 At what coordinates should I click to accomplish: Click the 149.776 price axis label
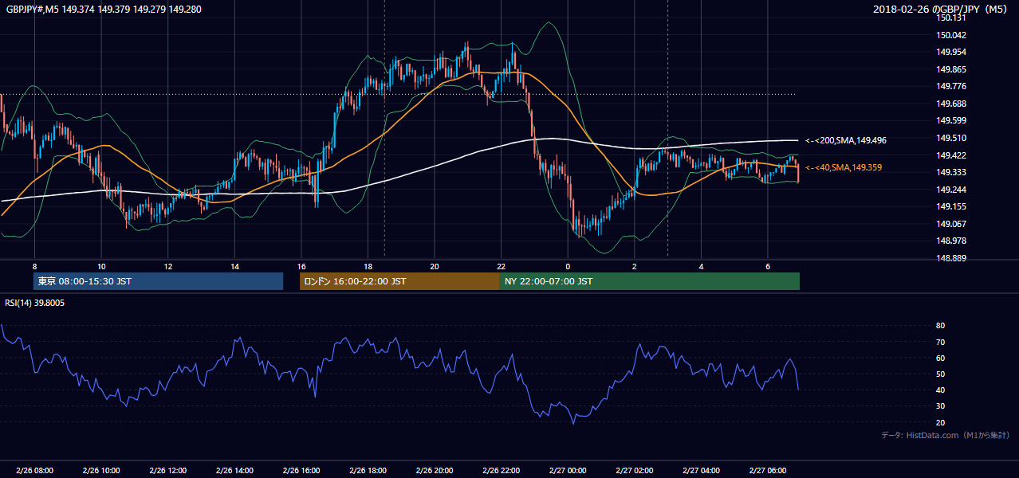tap(952, 86)
